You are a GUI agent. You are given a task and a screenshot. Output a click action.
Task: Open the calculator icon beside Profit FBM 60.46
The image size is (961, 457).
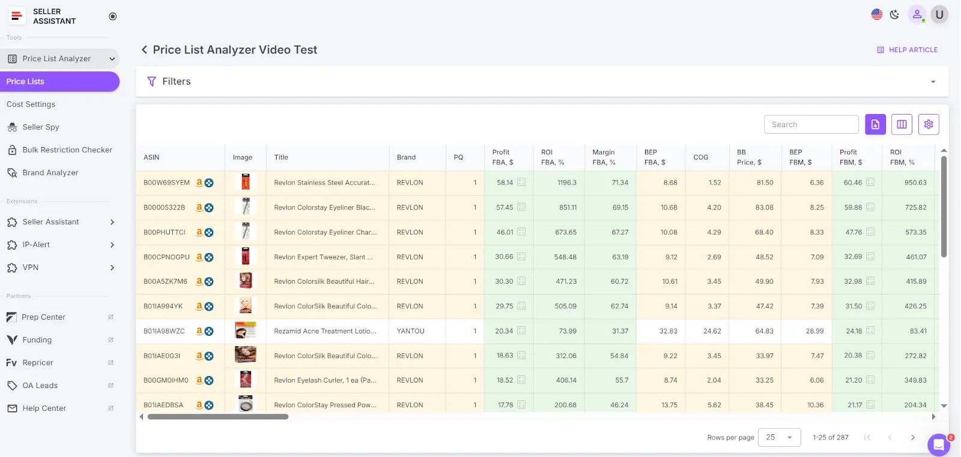click(870, 182)
